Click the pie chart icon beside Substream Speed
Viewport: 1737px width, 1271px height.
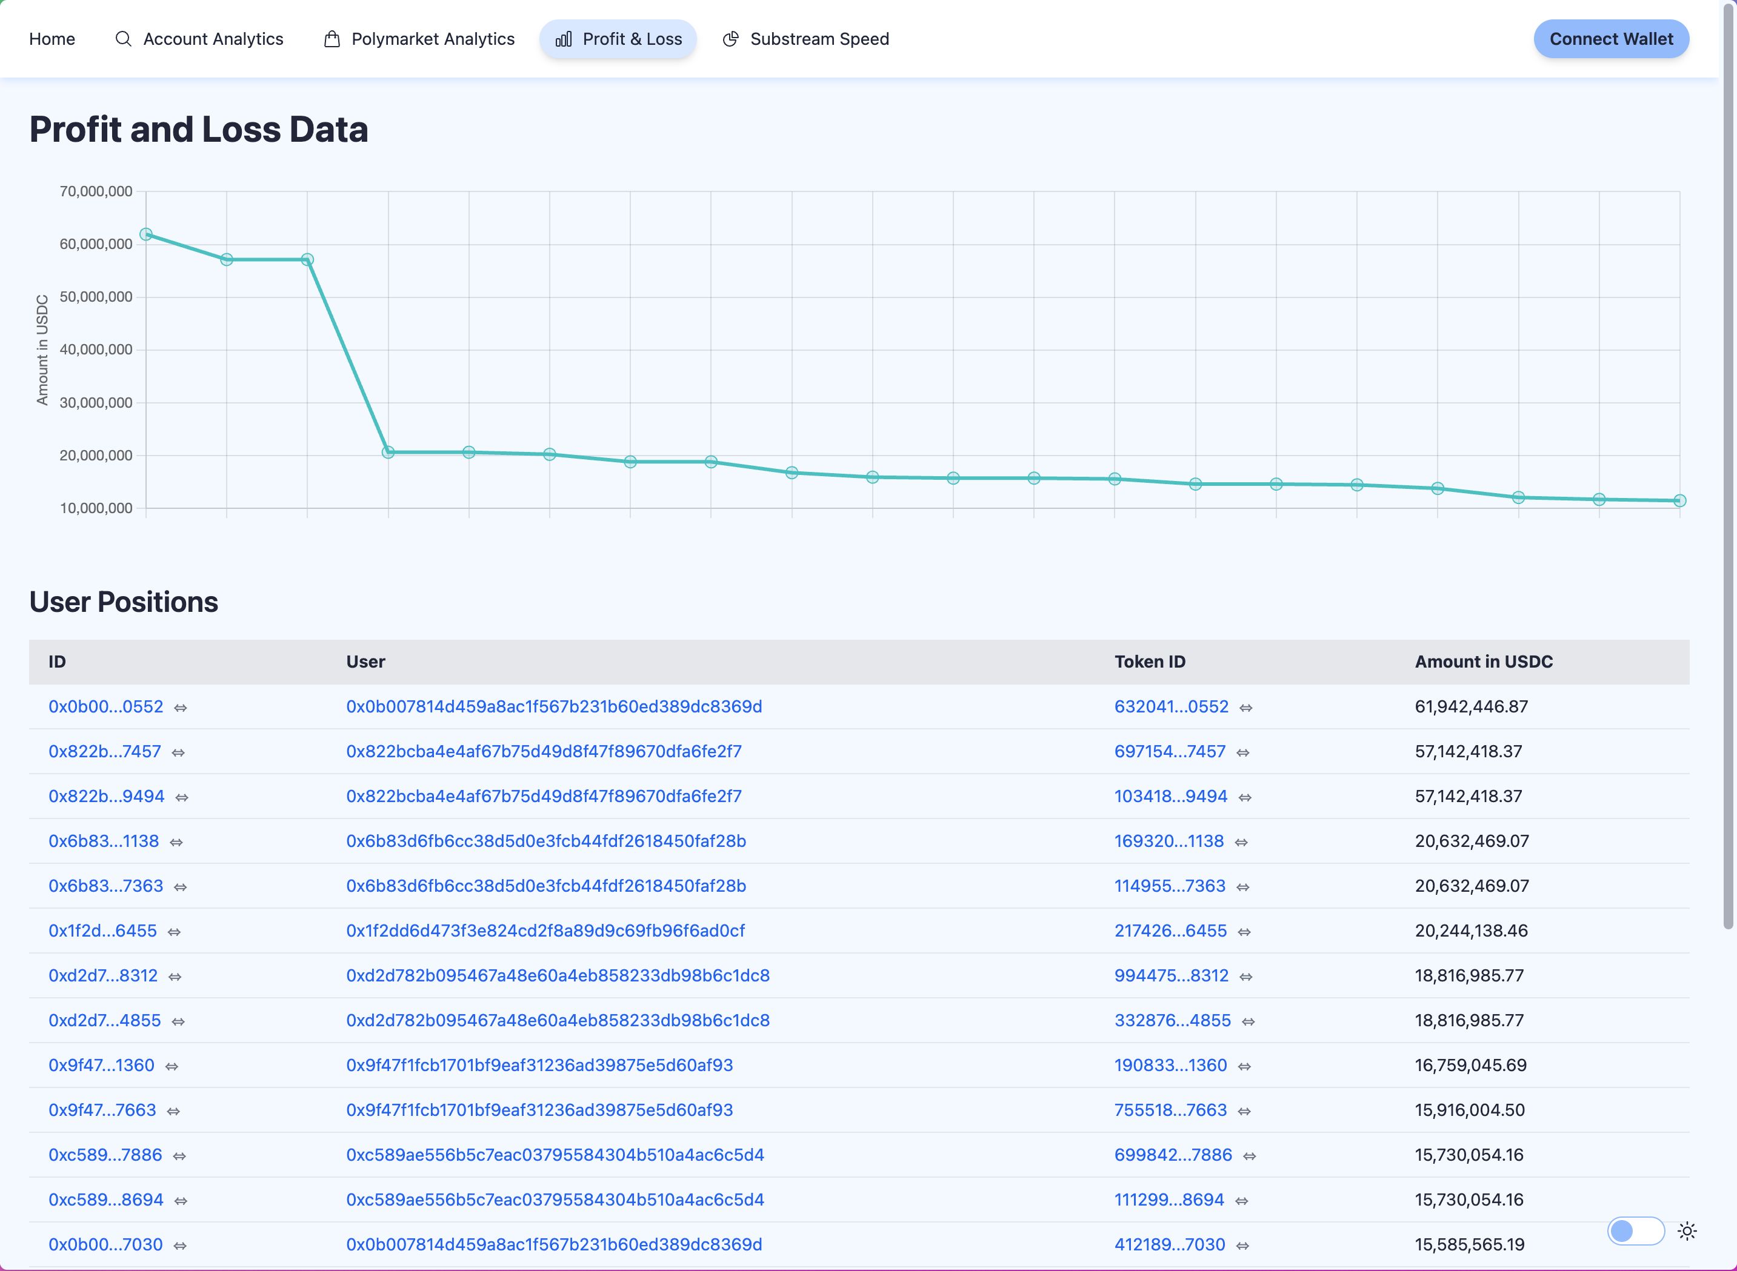point(730,38)
